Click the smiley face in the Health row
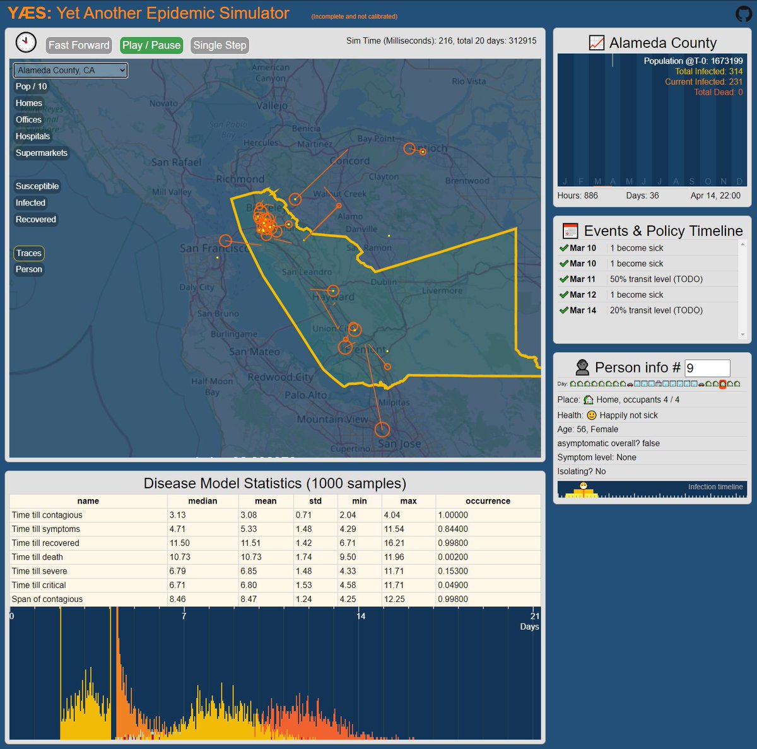 [x=592, y=415]
